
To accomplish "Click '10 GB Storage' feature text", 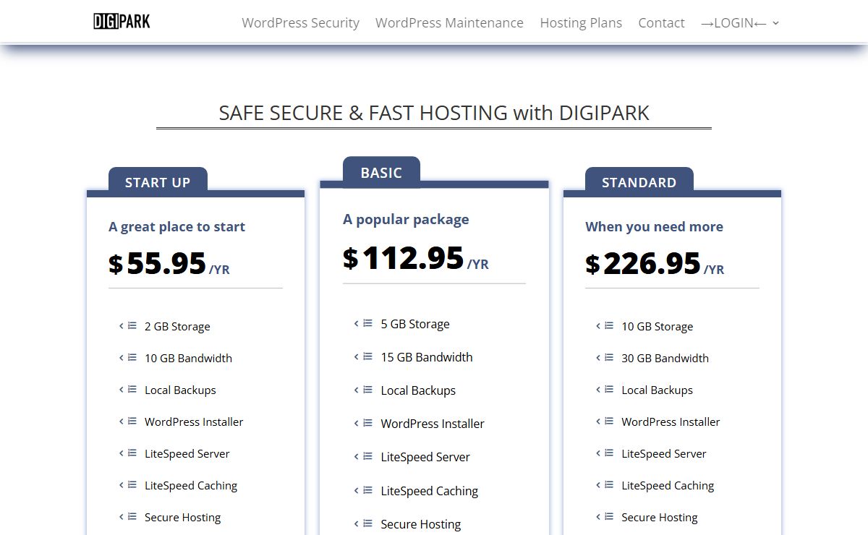I will click(657, 326).
